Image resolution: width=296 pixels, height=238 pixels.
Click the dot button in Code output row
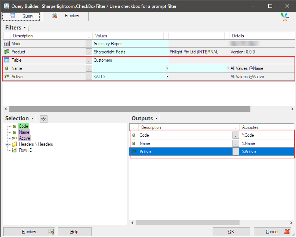[235, 135]
